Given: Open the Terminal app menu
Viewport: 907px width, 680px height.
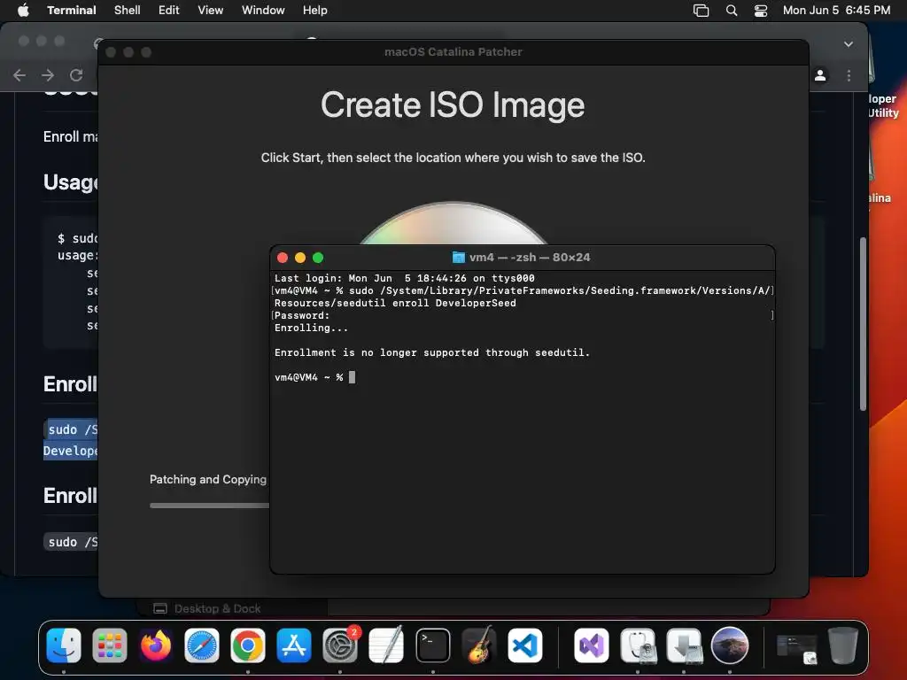Looking at the screenshot, I should 72,10.
